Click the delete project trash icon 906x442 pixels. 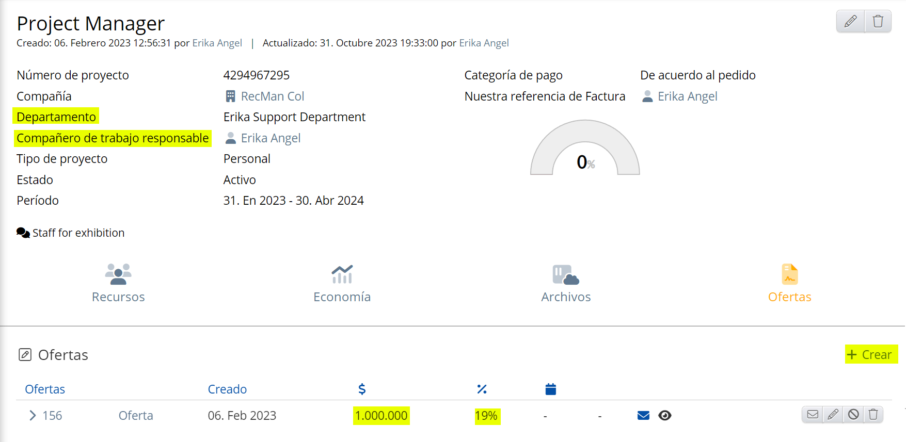pyautogui.click(x=878, y=22)
